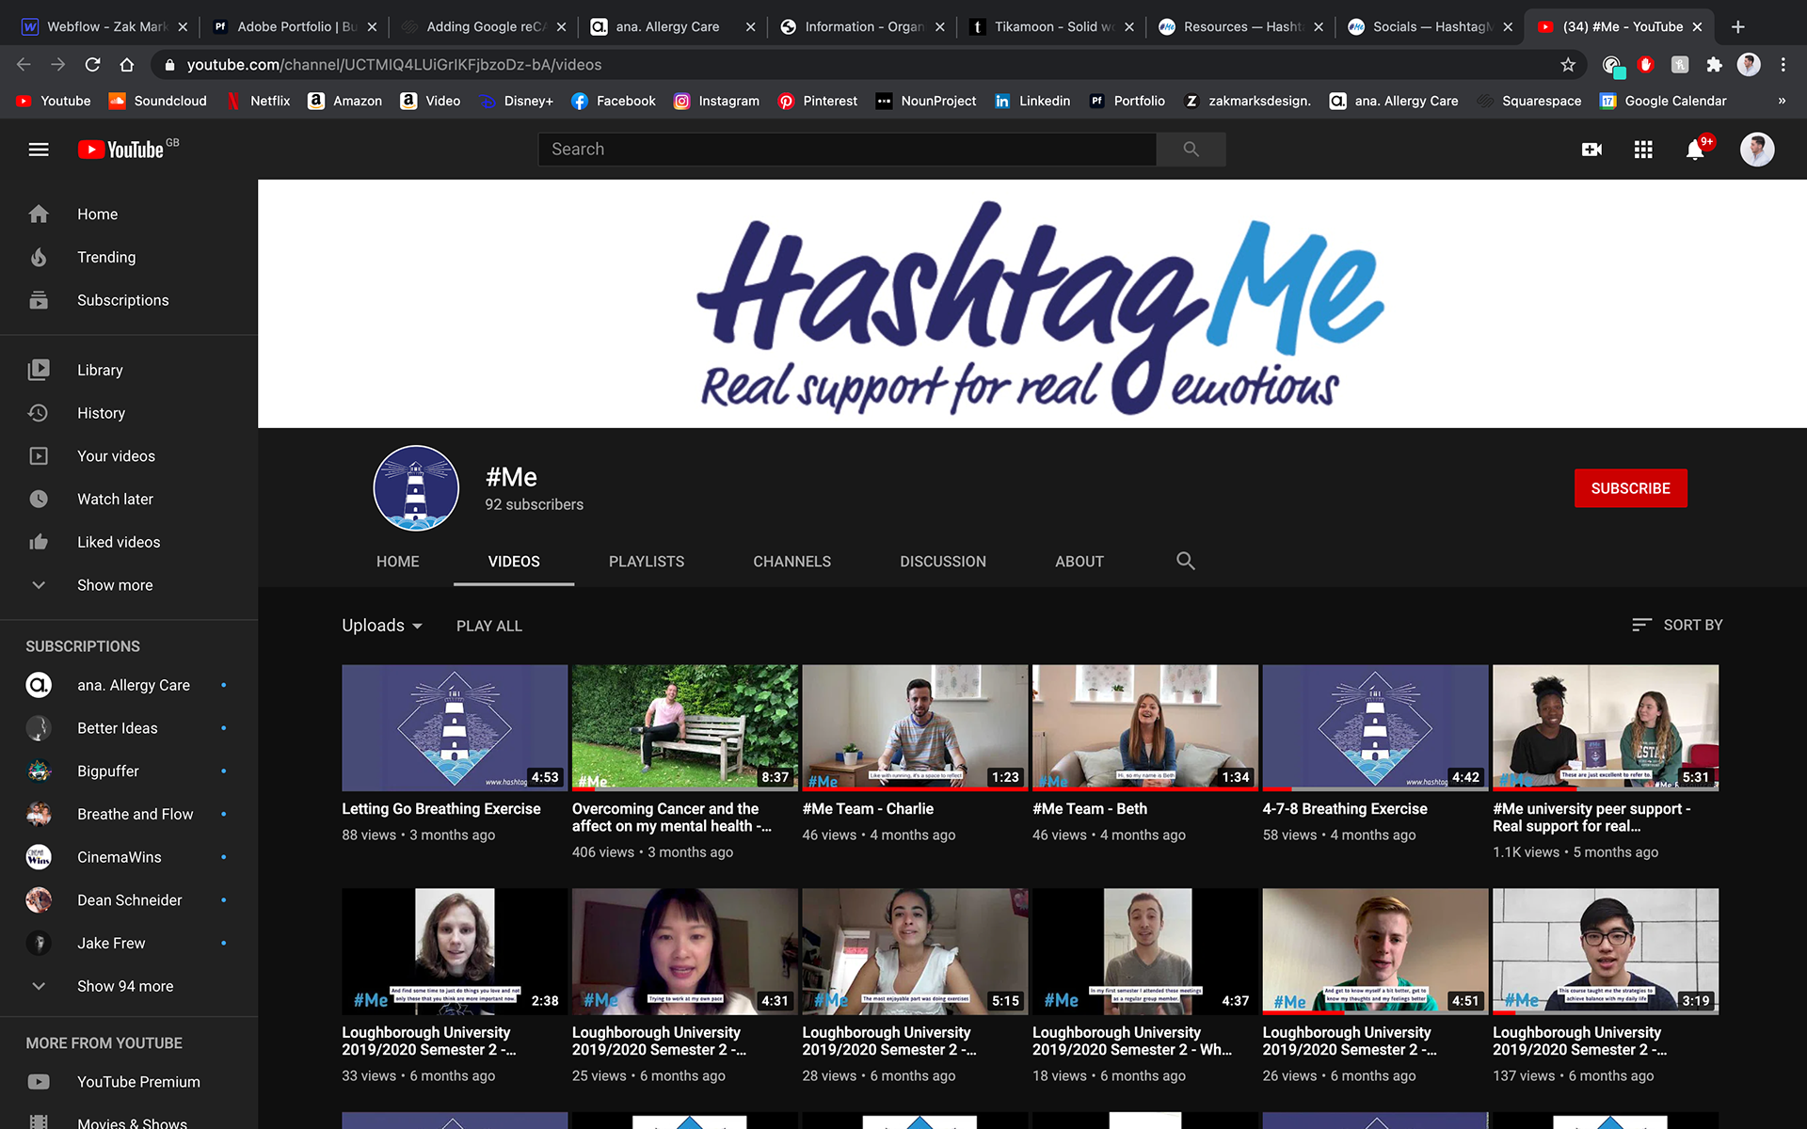
Task: Open the ana. Allergy Care subscription
Action: point(129,685)
